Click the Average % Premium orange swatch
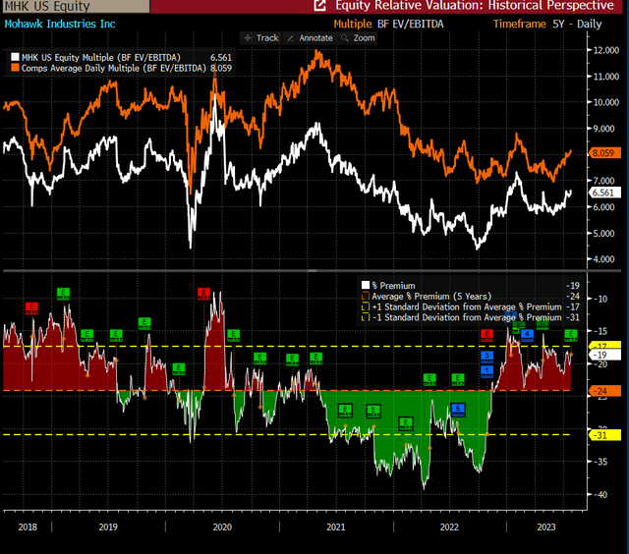Screen dimensions: 629x554 click(366, 297)
